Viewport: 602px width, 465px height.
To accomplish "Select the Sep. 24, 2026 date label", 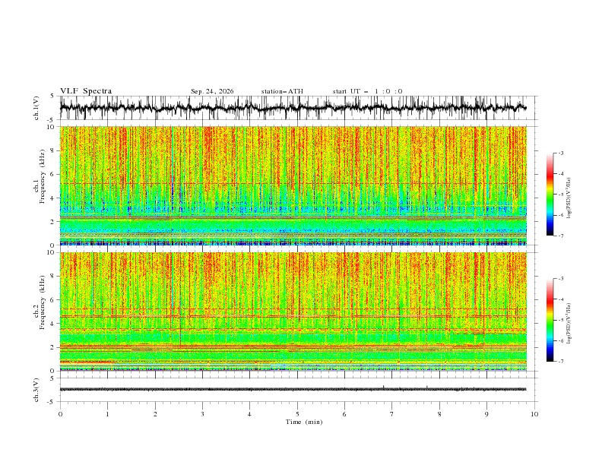I will point(212,91).
